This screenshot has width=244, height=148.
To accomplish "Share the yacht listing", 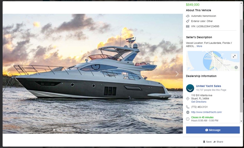I will [218, 142].
